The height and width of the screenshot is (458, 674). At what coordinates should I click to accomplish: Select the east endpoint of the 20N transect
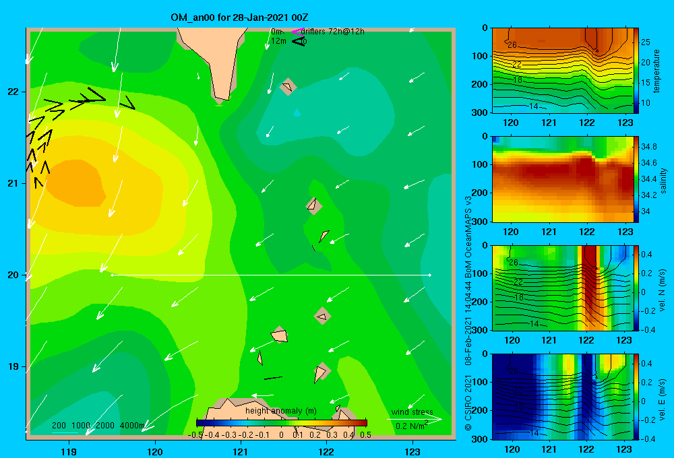click(x=430, y=275)
